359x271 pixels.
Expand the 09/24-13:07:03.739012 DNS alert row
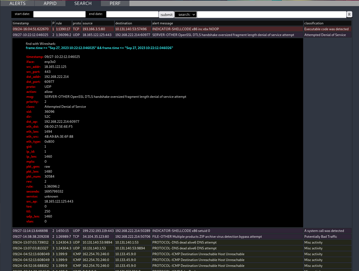pyautogui.click(x=182, y=242)
